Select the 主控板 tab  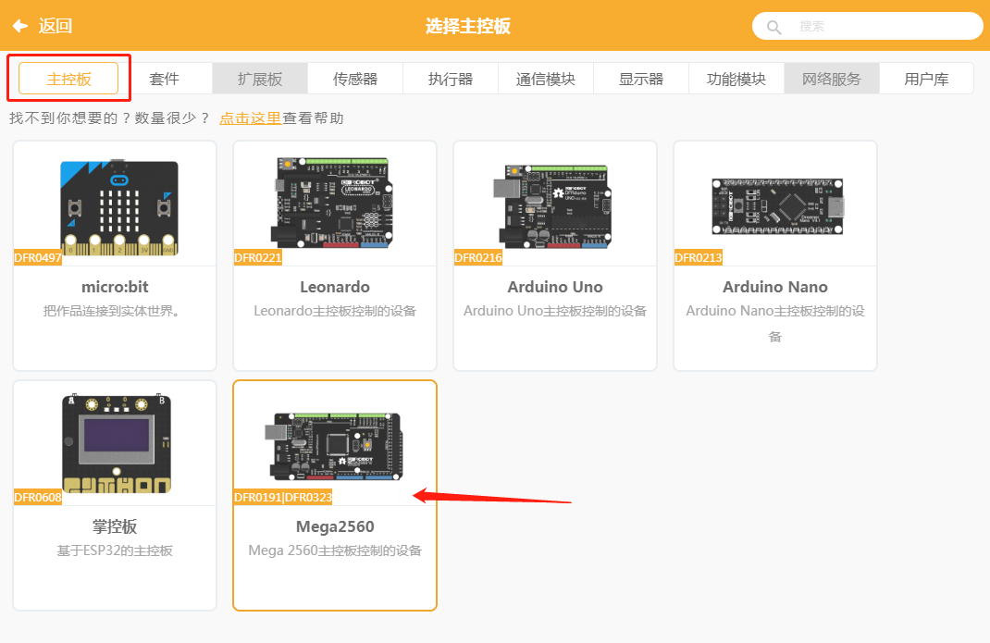[68, 79]
